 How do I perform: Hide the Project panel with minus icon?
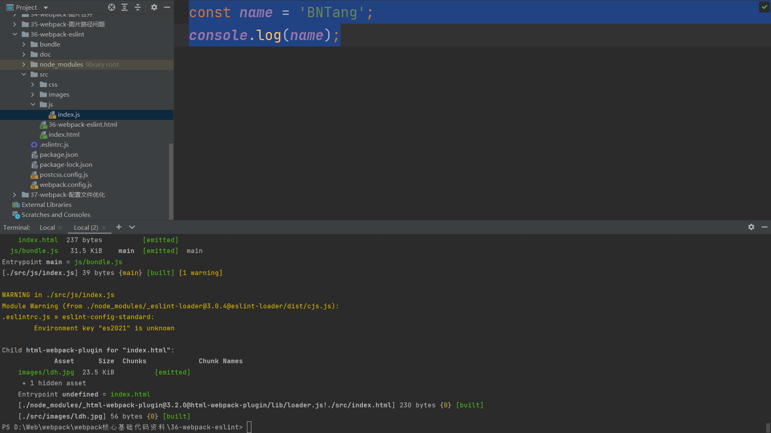click(167, 7)
